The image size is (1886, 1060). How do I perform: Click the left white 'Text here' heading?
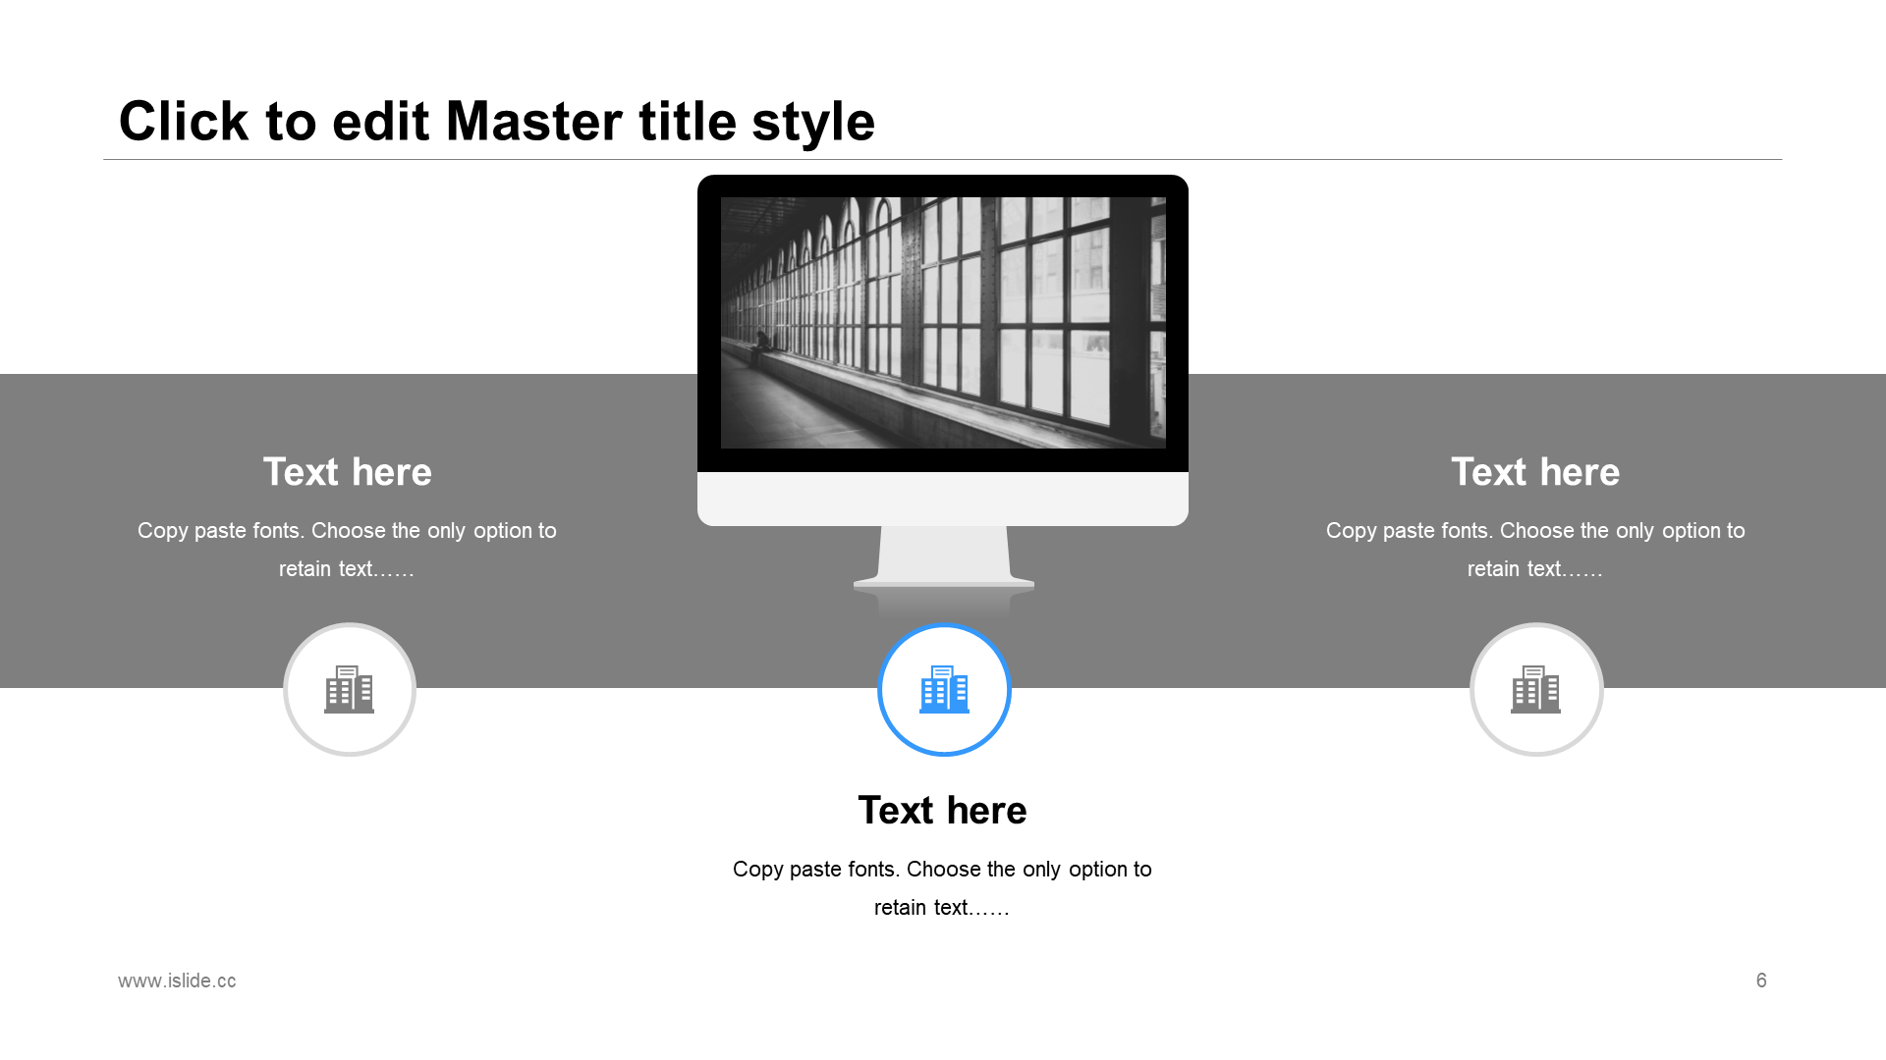coord(347,472)
